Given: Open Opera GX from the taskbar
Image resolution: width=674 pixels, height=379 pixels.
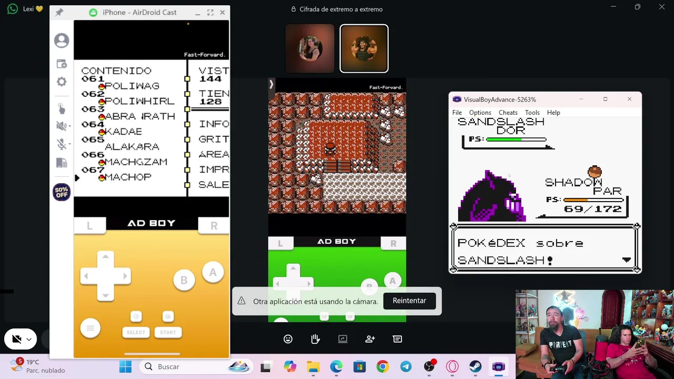Looking at the screenshot, I should click(x=452, y=367).
